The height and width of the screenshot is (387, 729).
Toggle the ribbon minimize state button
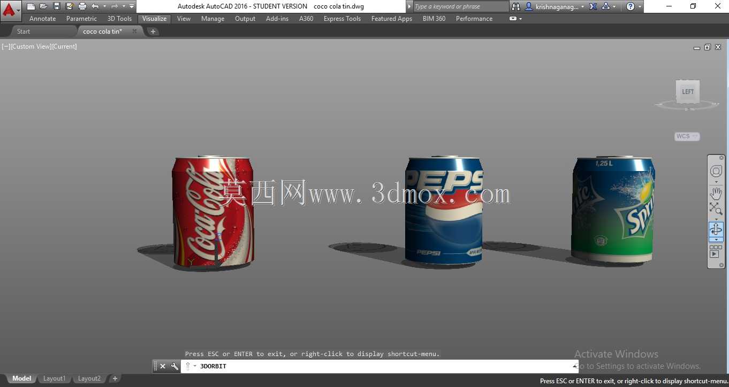point(513,19)
